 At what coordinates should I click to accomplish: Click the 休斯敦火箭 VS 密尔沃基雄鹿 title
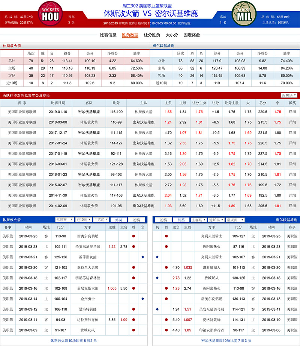[151, 14]
